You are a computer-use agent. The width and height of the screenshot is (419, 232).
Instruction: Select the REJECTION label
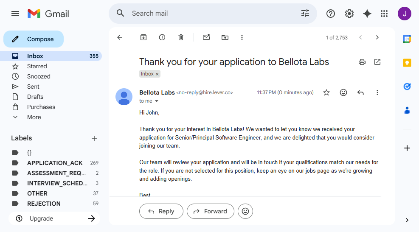point(44,204)
